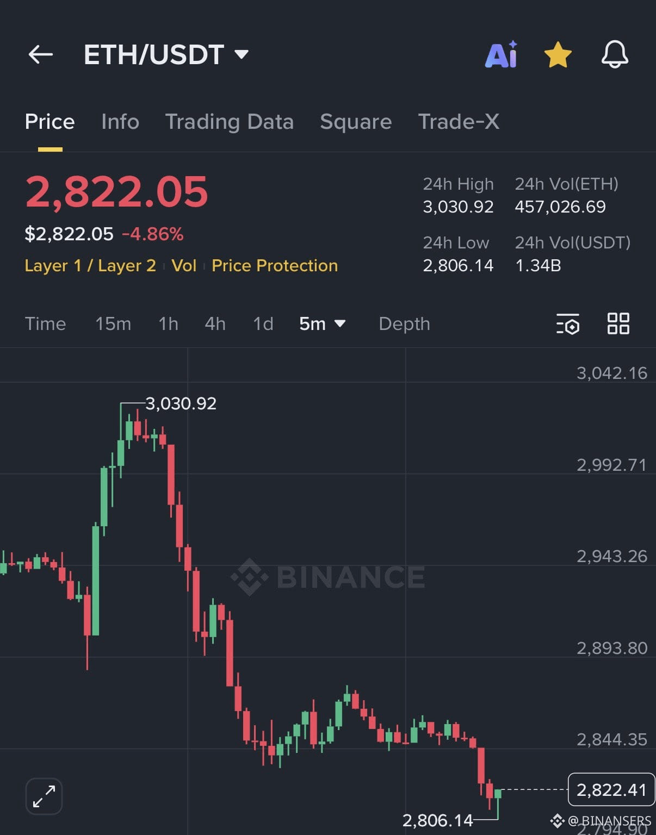656x835 pixels.
Task: Select the Price tab
Action: click(49, 122)
